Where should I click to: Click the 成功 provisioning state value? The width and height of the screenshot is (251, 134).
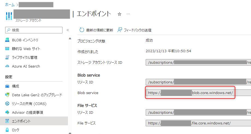pyautogui.click(x=149, y=40)
